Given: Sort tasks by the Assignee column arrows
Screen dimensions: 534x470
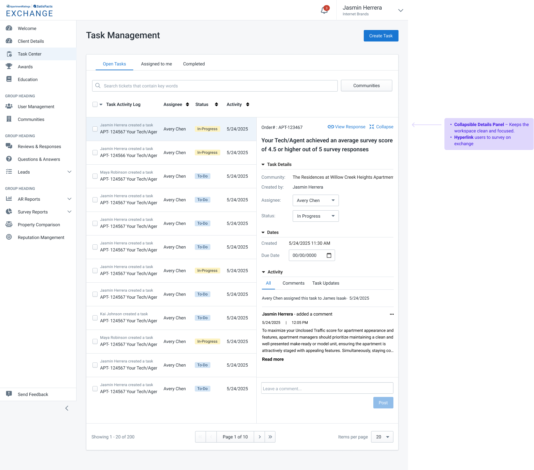Looking at the screenshot, I should click(x=187, y=104).
